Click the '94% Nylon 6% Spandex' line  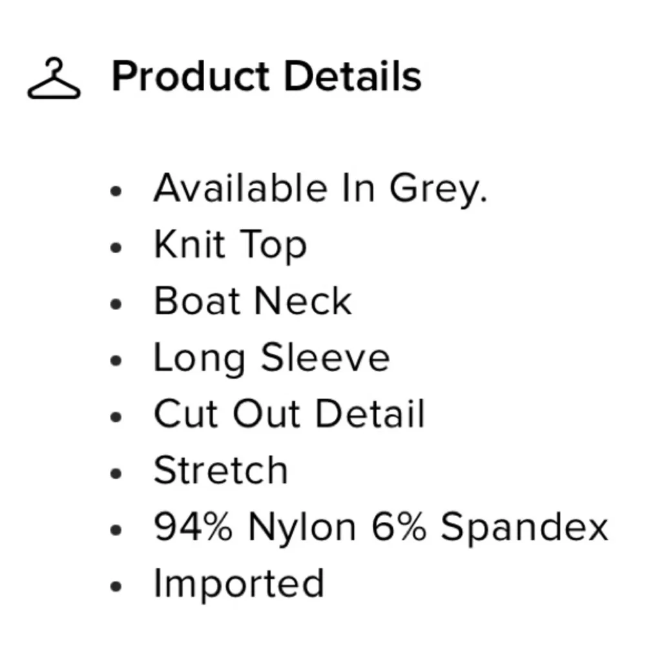[380, 527]
